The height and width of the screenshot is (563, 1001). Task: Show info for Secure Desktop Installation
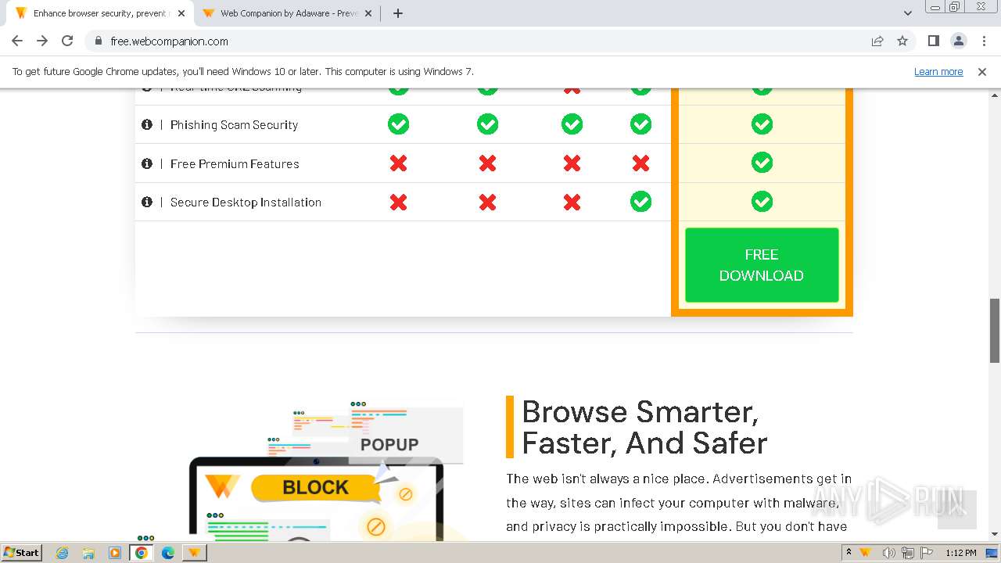[146, 202]
